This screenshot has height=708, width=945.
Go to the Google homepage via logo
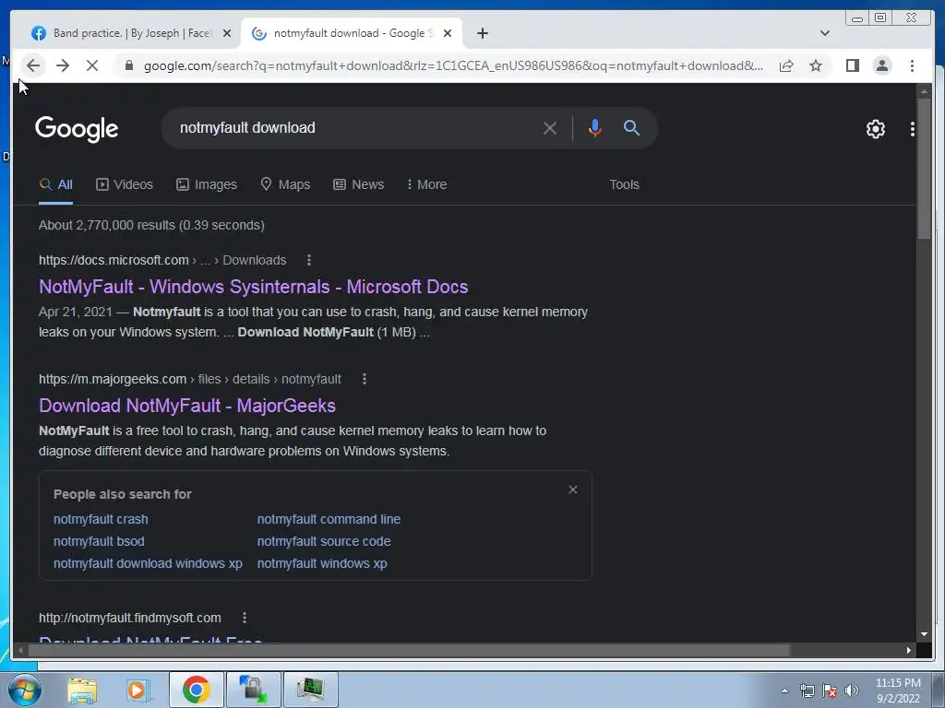coord(77,129)
